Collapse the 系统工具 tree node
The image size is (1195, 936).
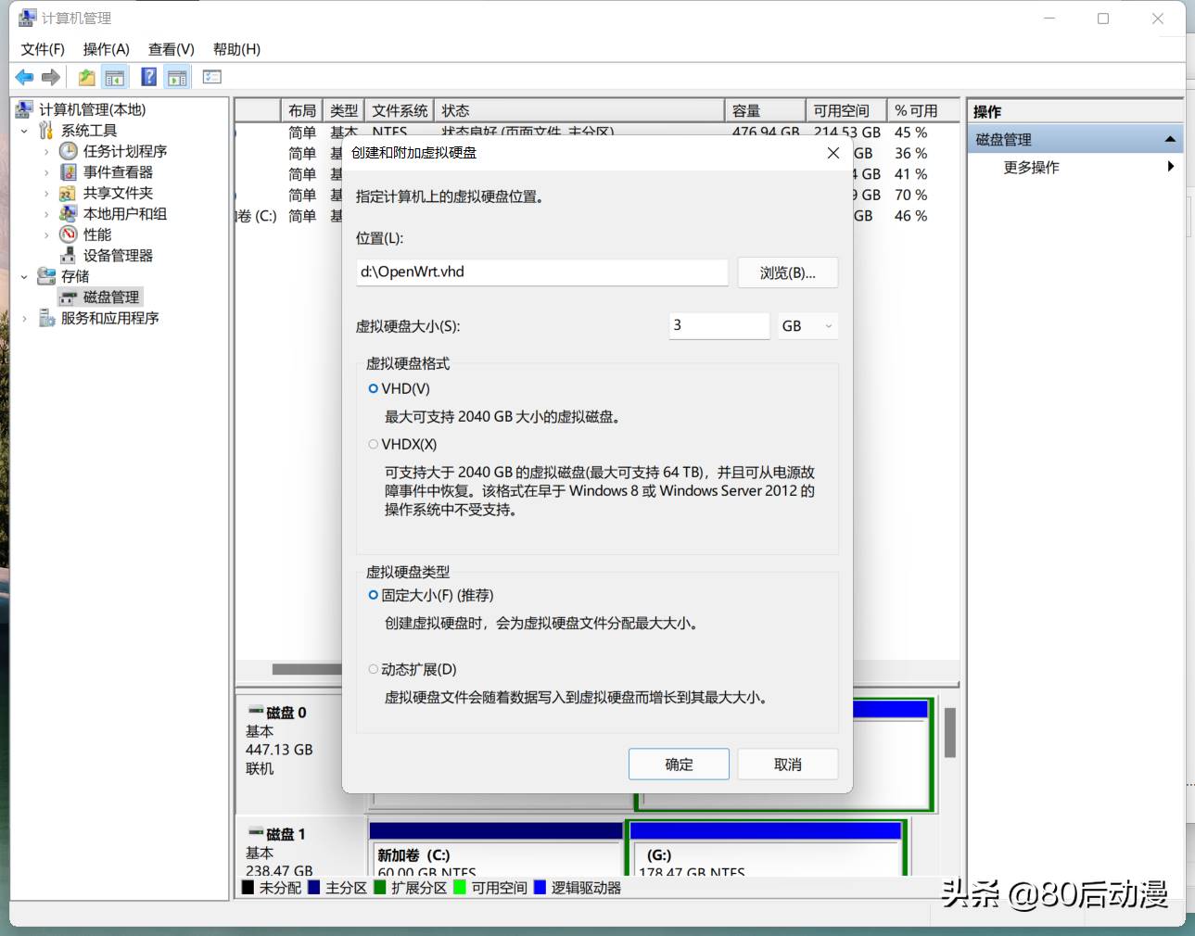[24, 131]
